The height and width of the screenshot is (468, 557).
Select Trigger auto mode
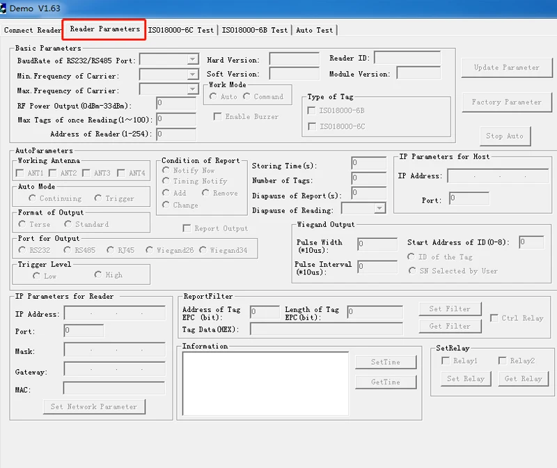(x=98, y=198)
